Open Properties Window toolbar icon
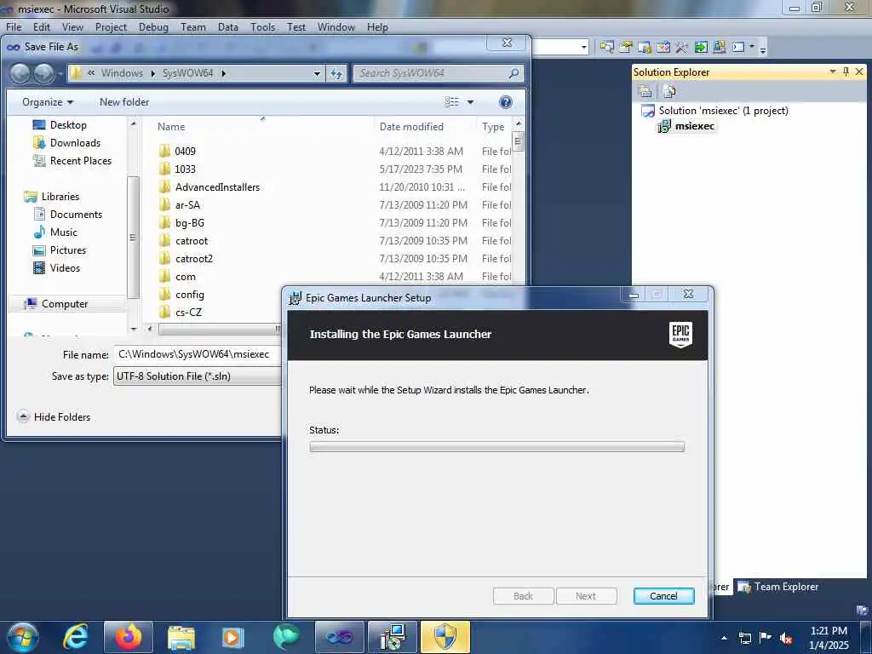The image size is (872, 654). pyautogui.click(x=626, y=48)
